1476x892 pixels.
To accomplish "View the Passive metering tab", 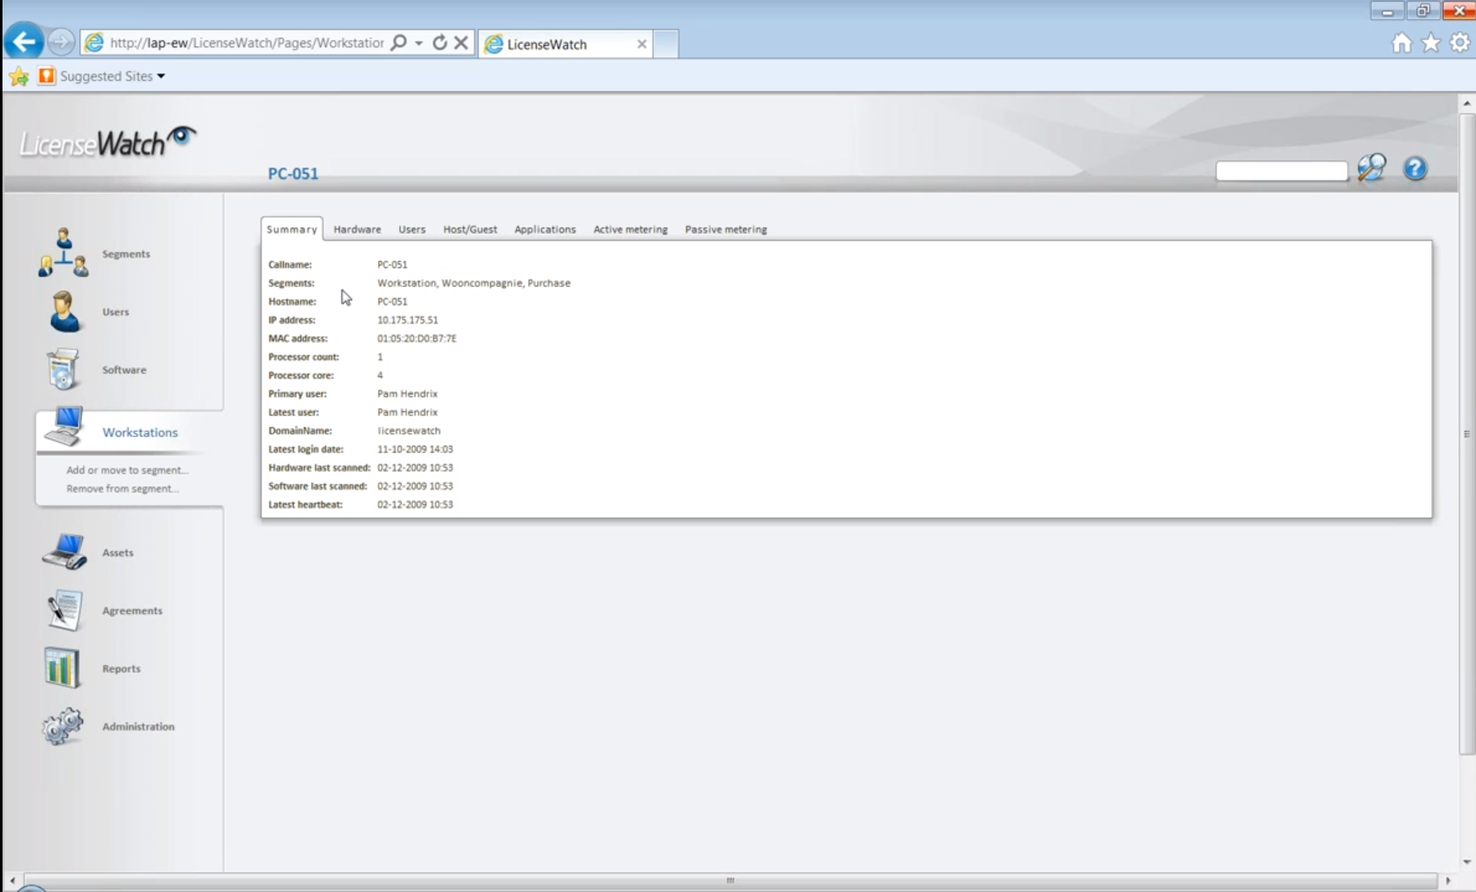I will click(726, 229).
